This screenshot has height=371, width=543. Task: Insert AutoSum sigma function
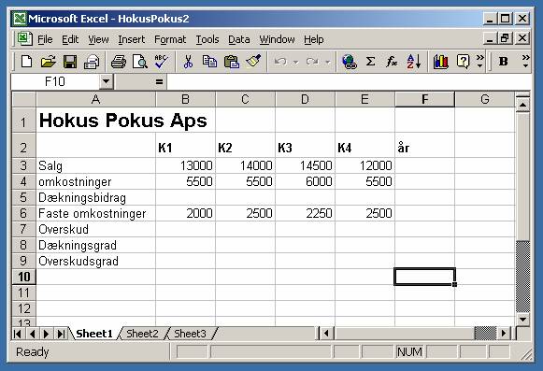pyautogui.click(x=370, y=62)
